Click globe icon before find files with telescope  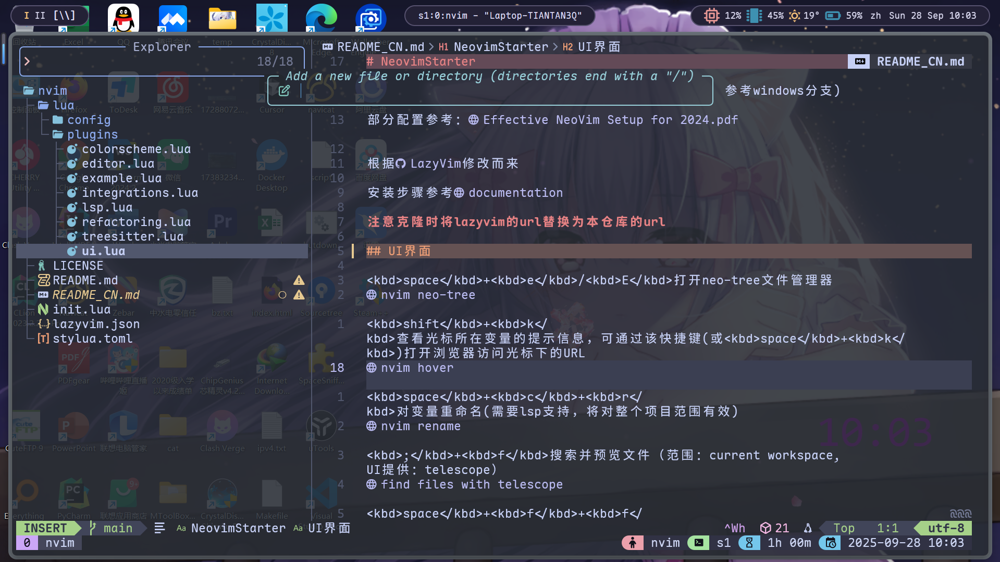pyautogui.click(x=372, y=484)
